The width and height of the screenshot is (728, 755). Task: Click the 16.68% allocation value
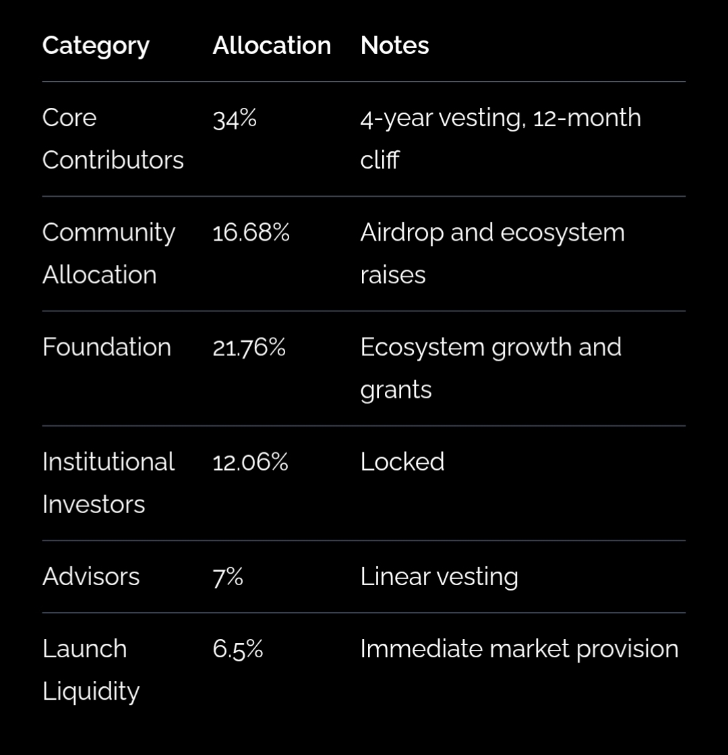[x=251, y=233]
